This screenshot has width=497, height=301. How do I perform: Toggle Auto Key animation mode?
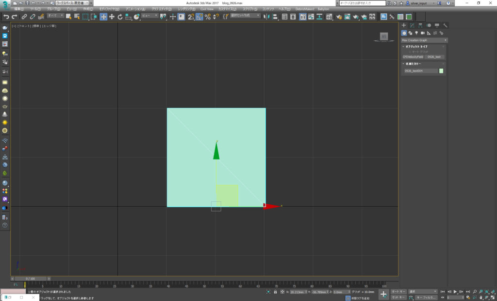coord(398,292)
